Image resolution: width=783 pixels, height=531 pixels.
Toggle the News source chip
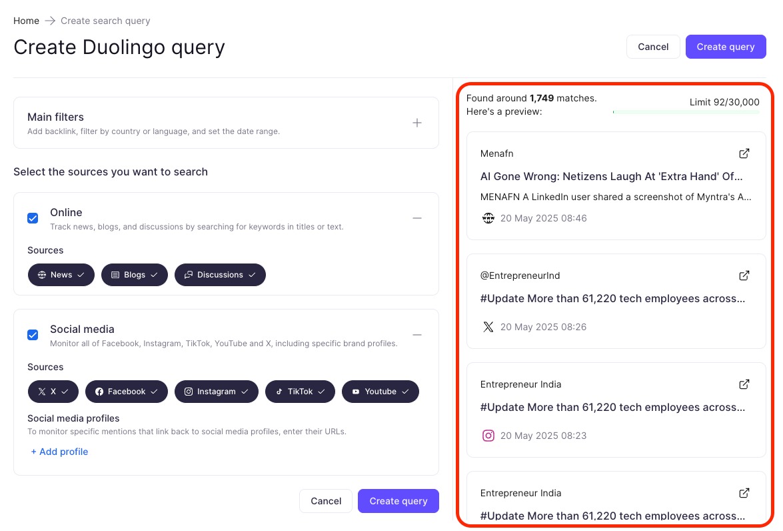(61, 275)
